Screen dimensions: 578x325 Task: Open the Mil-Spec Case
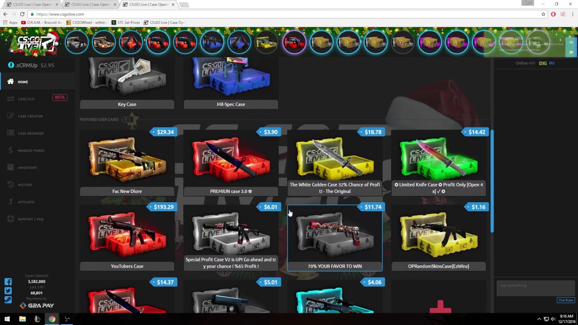[231, 84]
